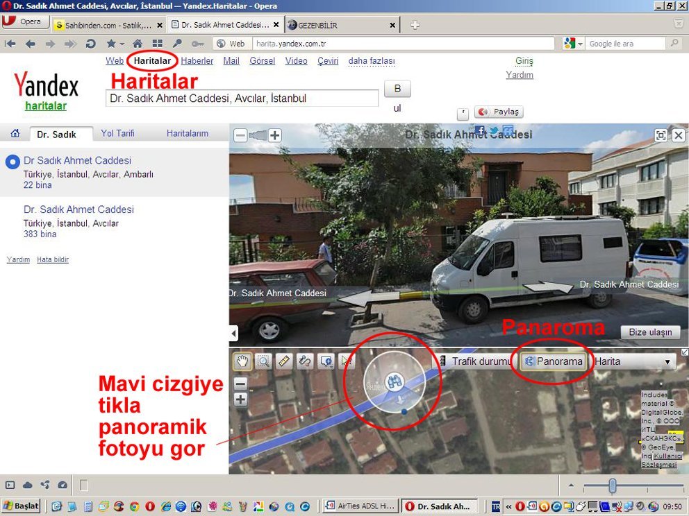Select the arrow pointer info tool

(x=347, y=361)
